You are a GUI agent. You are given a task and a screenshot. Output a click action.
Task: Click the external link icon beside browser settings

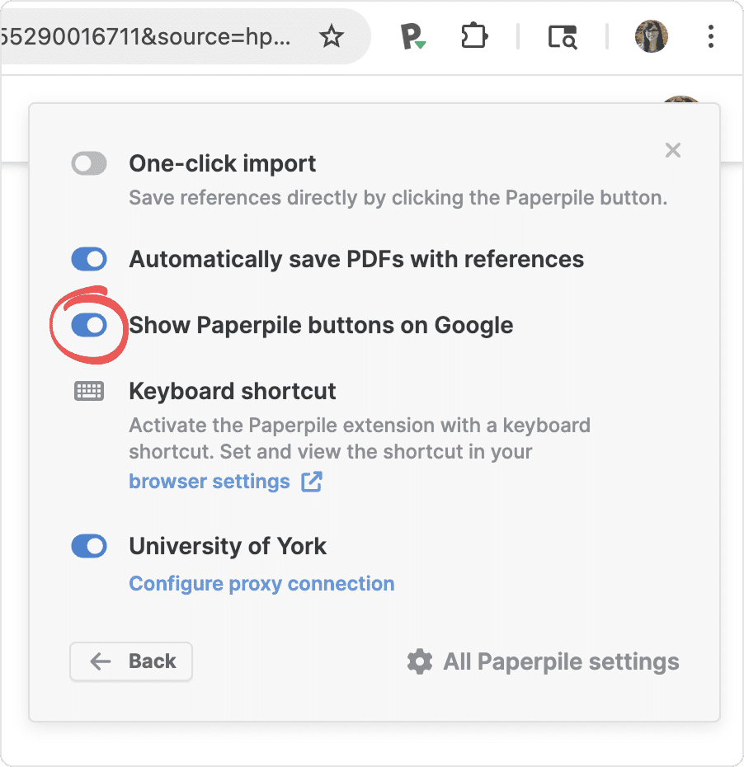tap(312, 482)
